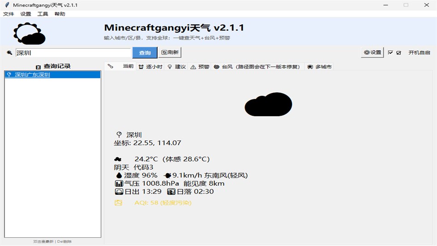Click the yellow AQI icon
437x246 pixels.
118,203
